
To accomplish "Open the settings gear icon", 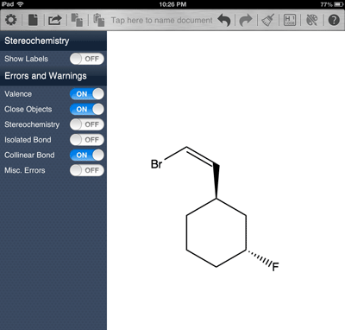I will (11, 20).
